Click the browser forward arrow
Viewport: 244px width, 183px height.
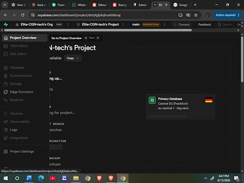coord(14,15)
